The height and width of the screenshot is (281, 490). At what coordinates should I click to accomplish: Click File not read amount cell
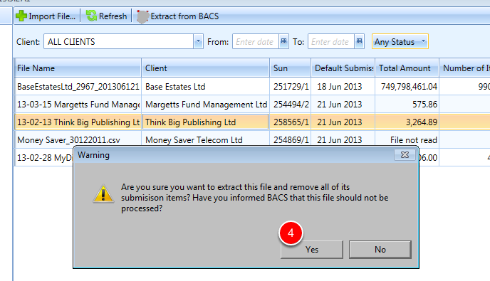pyautogui.click(x=407, y=139)
